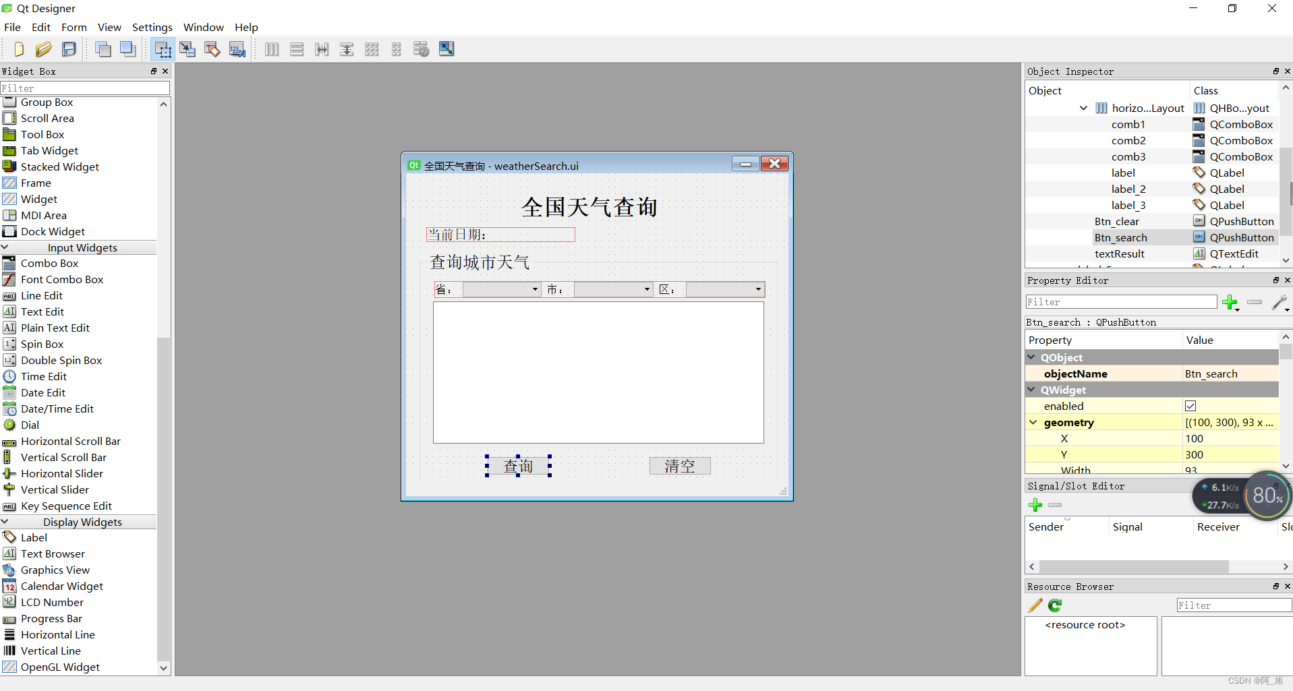This screenshot has height=691, width=1293.
Task: Open the Settings menu
Action: [152, 28]
